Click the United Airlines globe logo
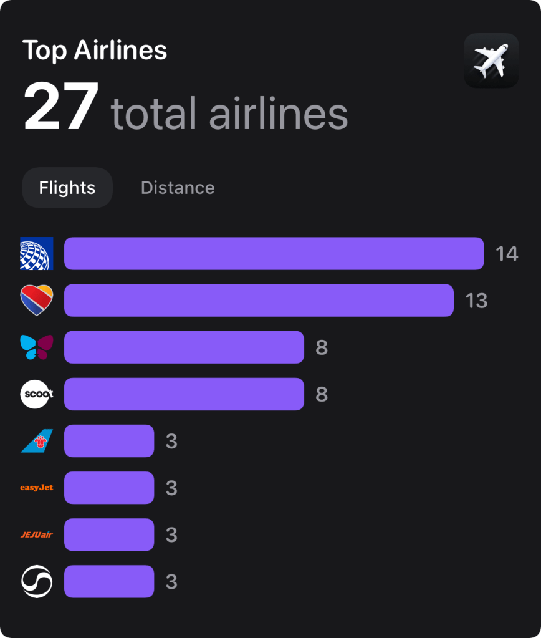Screen dimensions: 541x638 pos(37,254)
